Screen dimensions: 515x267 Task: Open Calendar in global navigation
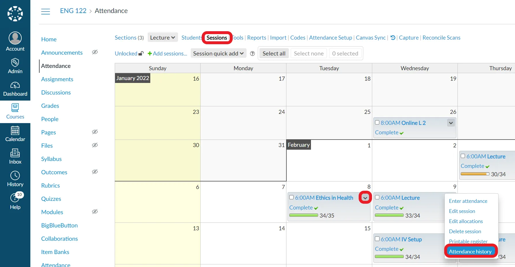pyautogui.click(x=15, y=134)
